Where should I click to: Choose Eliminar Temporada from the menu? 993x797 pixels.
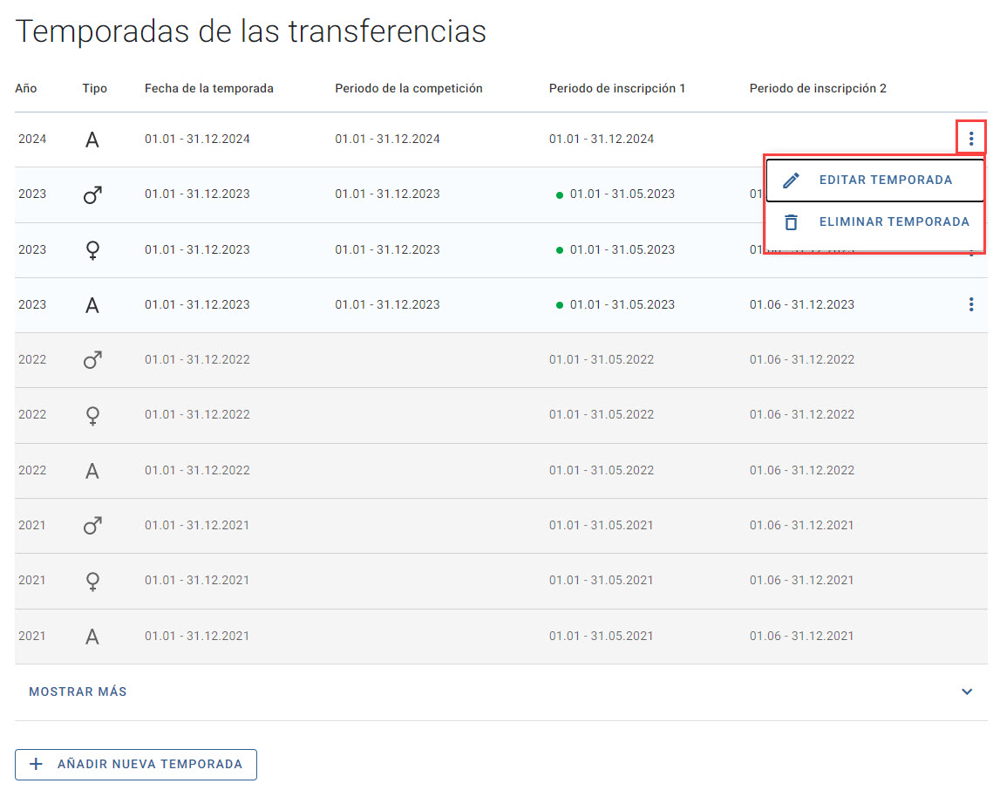874,221
